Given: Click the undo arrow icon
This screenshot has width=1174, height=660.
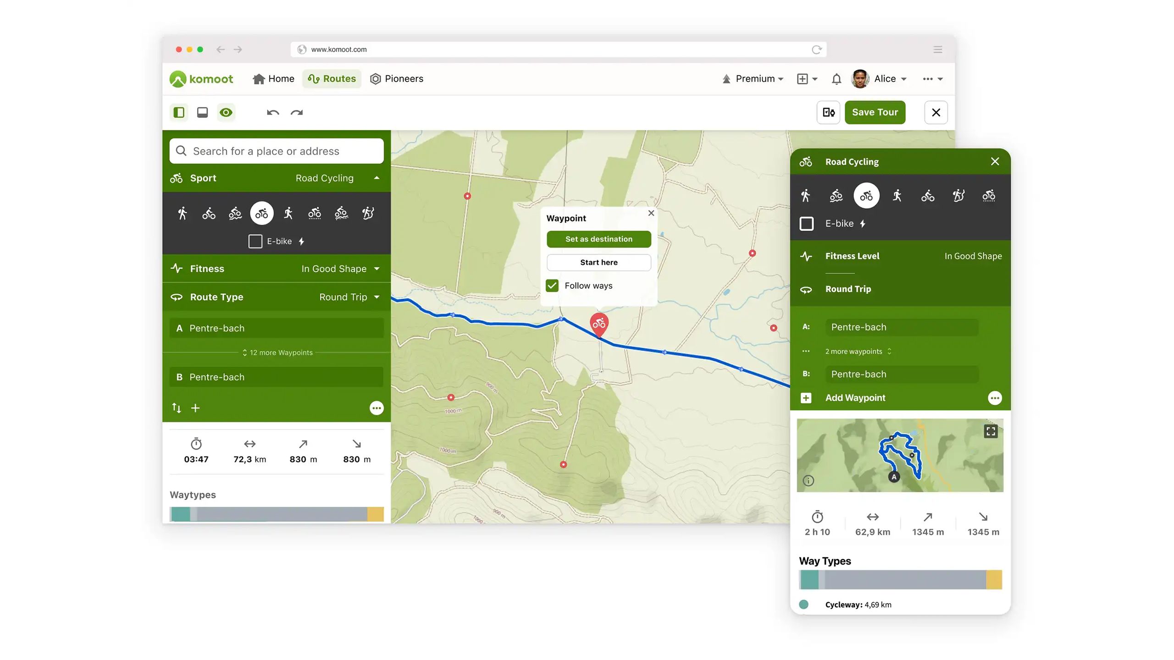Looking at the screenshot, I should [272, 112].
